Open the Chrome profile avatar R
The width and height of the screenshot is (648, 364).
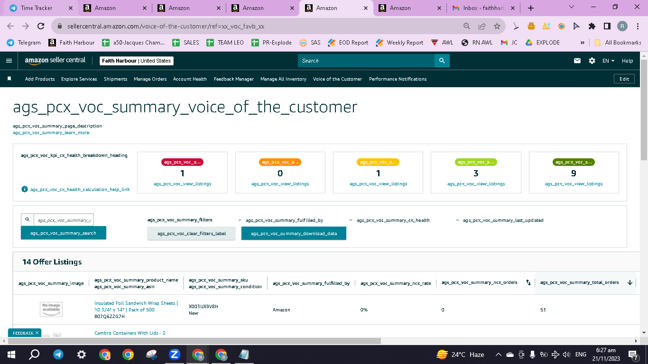click(622, 26)
